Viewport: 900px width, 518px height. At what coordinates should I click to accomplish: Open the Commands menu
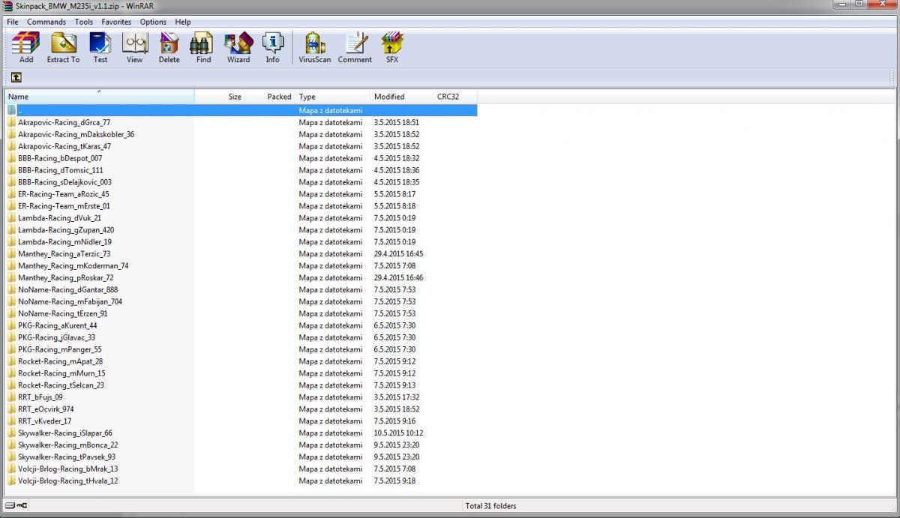[x=46, y=22]
